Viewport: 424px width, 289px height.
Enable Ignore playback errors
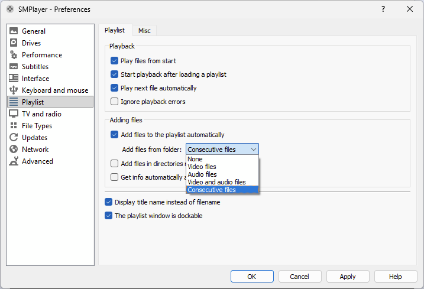coord(114,102)
